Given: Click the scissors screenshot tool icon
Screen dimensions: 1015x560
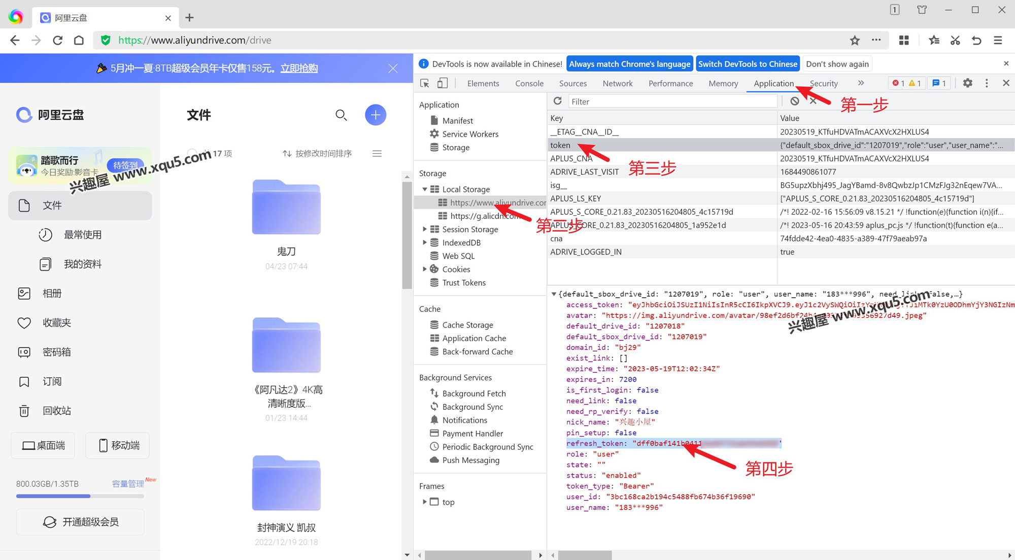Looking at the screenshot, I should [955, 40].
